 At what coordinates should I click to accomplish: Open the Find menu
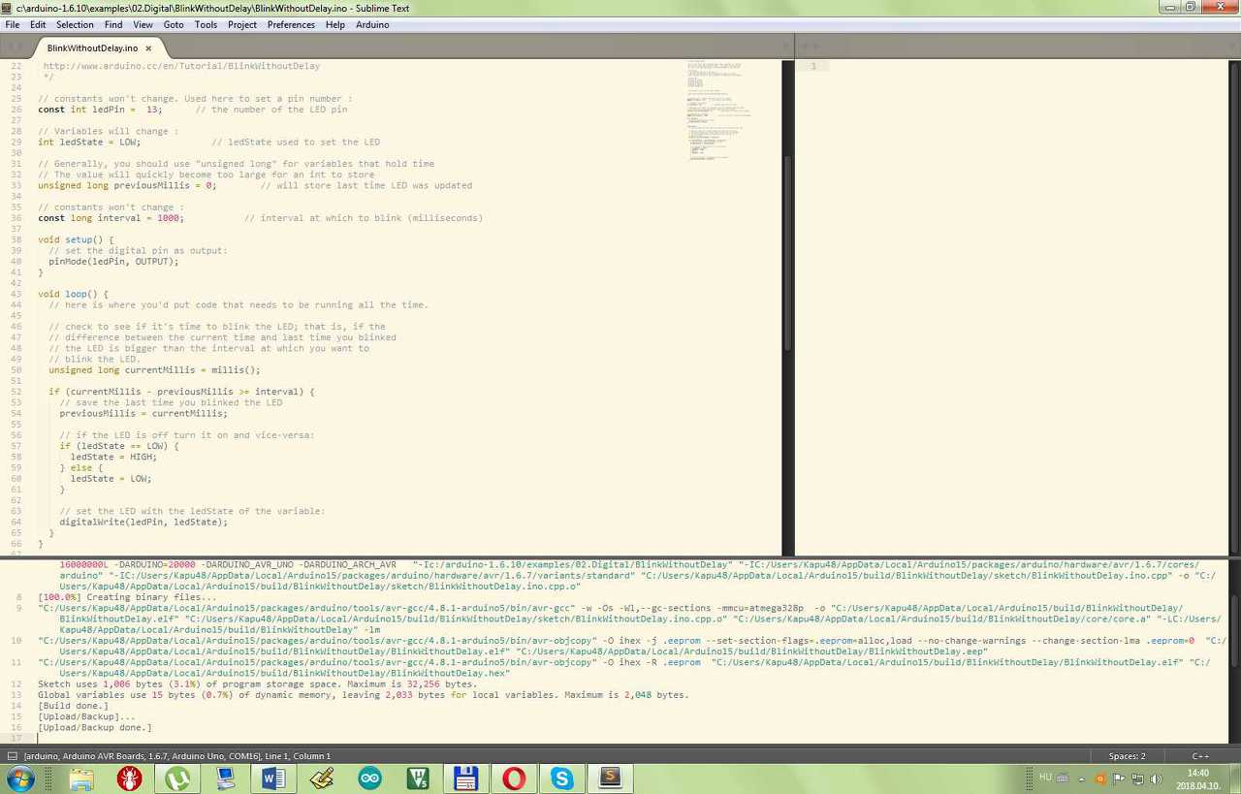pos(113,24)
